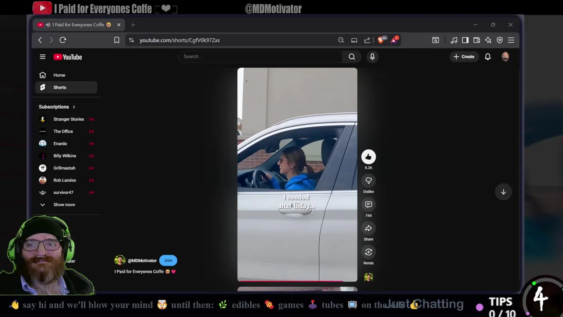This screenshot has width=563, height=317.
Task: Go back in browser
Action: [x=40, y=40]
